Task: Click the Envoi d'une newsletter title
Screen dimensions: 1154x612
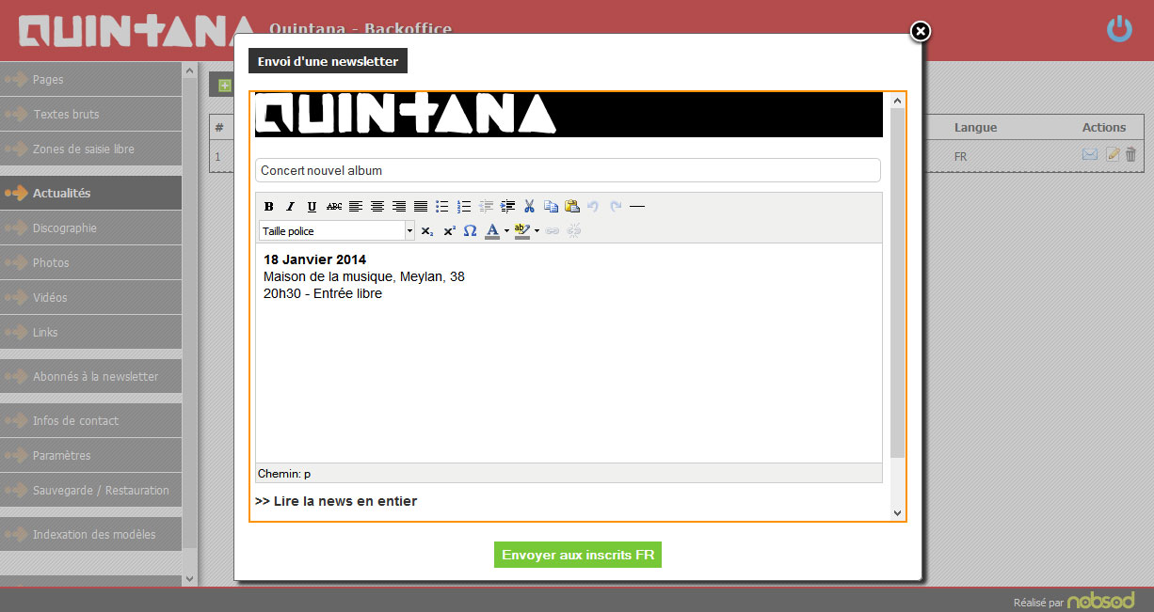Action: [x=328, y=61]
